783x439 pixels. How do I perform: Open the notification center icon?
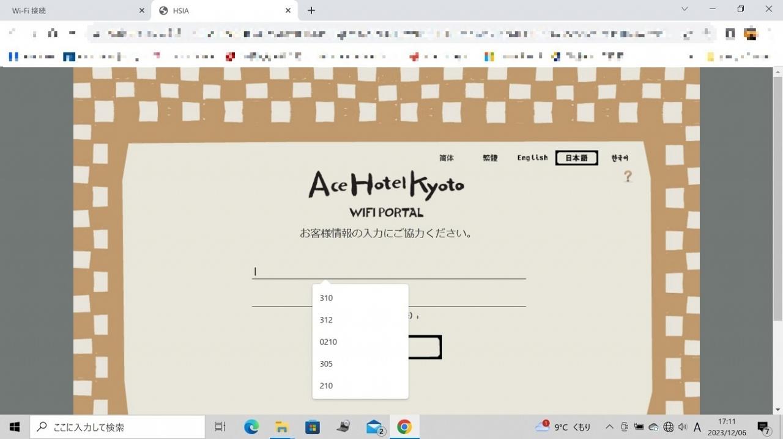click(x=763, y=427)
